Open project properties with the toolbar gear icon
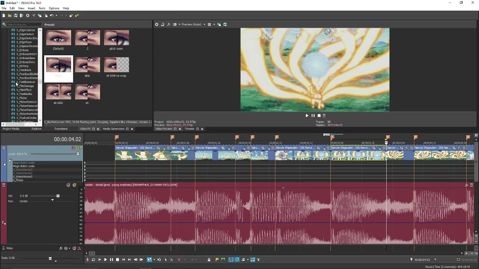The height and width of the screenshot is (269, 479). tap(28, 15)
